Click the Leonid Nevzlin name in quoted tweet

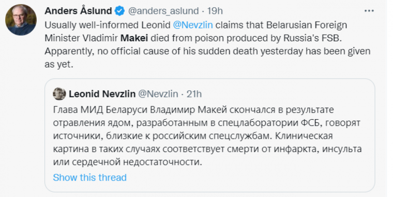click(102, 94)
